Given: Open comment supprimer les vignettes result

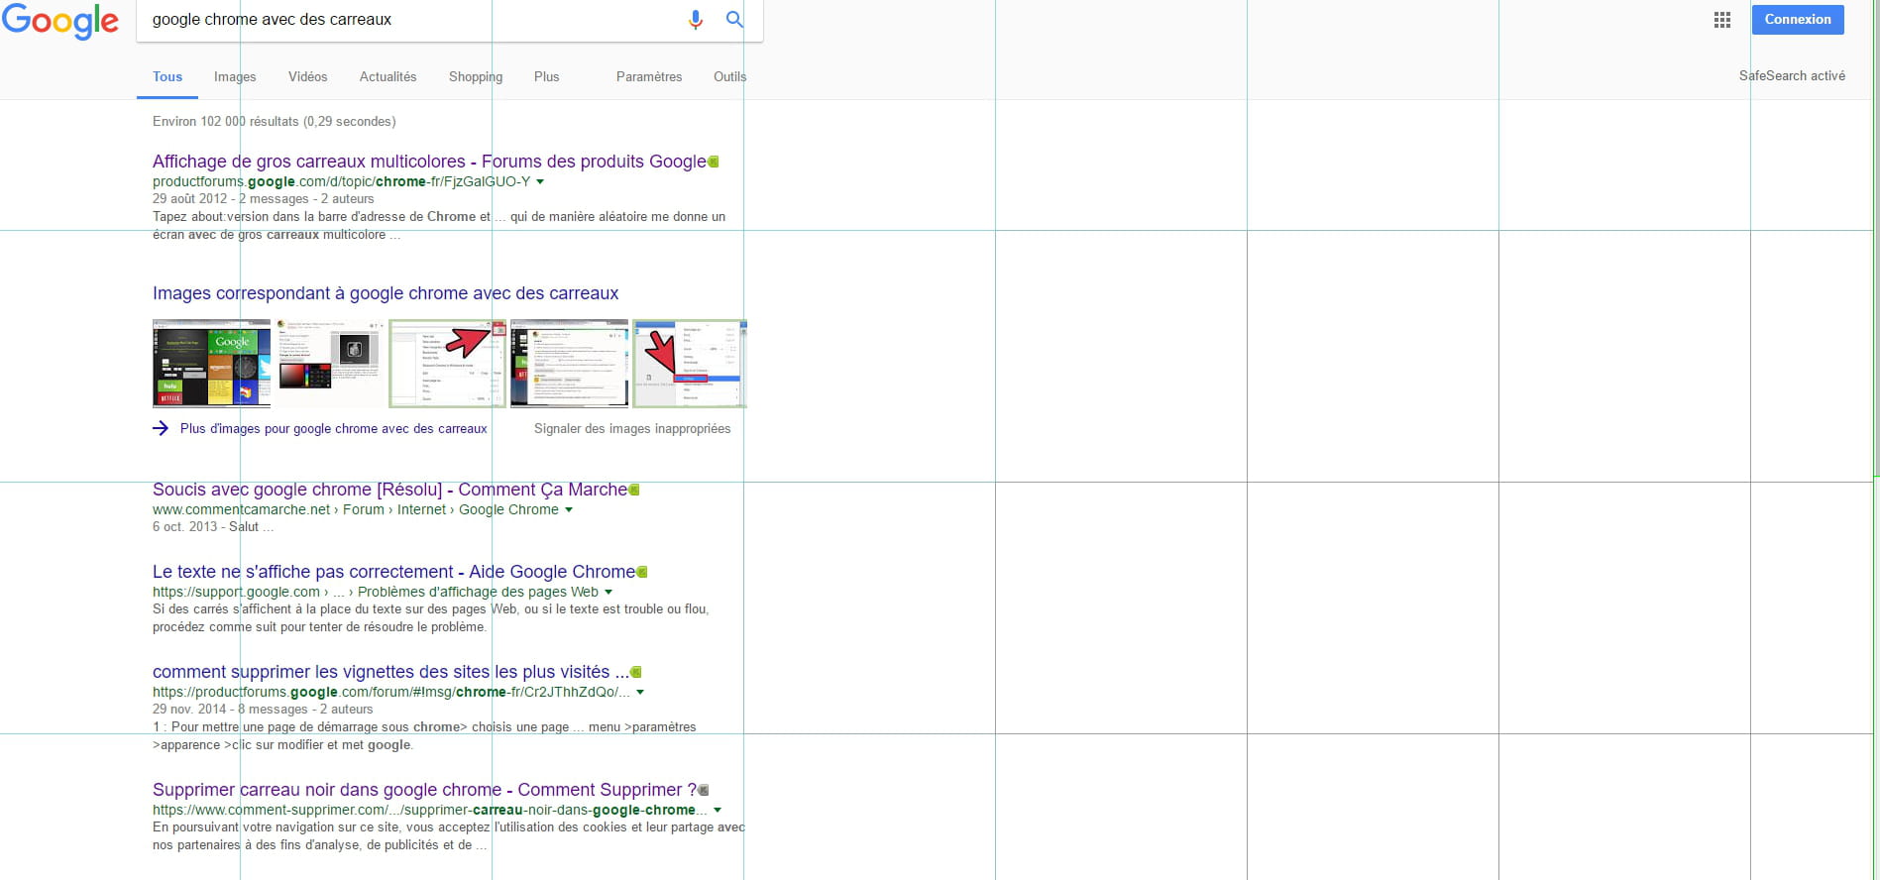Looking at the screenshot, I should pos(390,672).
